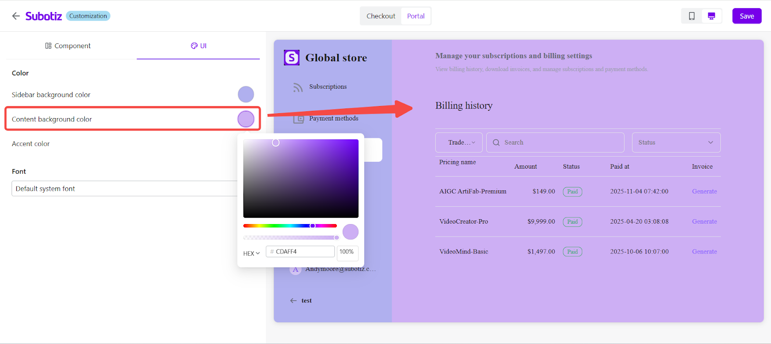Click Generate link for AIGC ArtiFab-Premium
The image size is (771, 344).
[x=704, y=192]
